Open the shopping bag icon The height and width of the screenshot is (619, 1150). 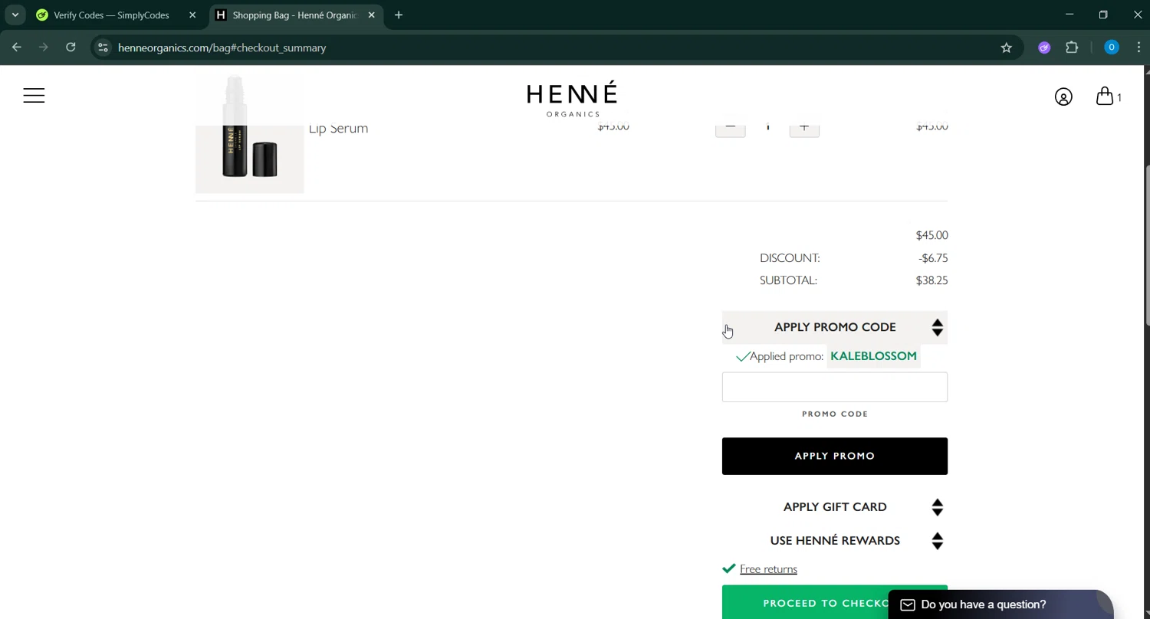coord(1105,96)
